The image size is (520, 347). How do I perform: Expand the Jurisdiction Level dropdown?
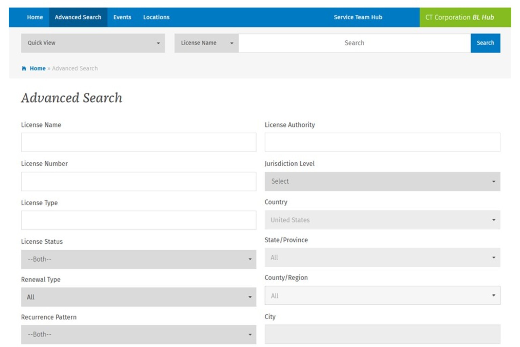point(382,181)
